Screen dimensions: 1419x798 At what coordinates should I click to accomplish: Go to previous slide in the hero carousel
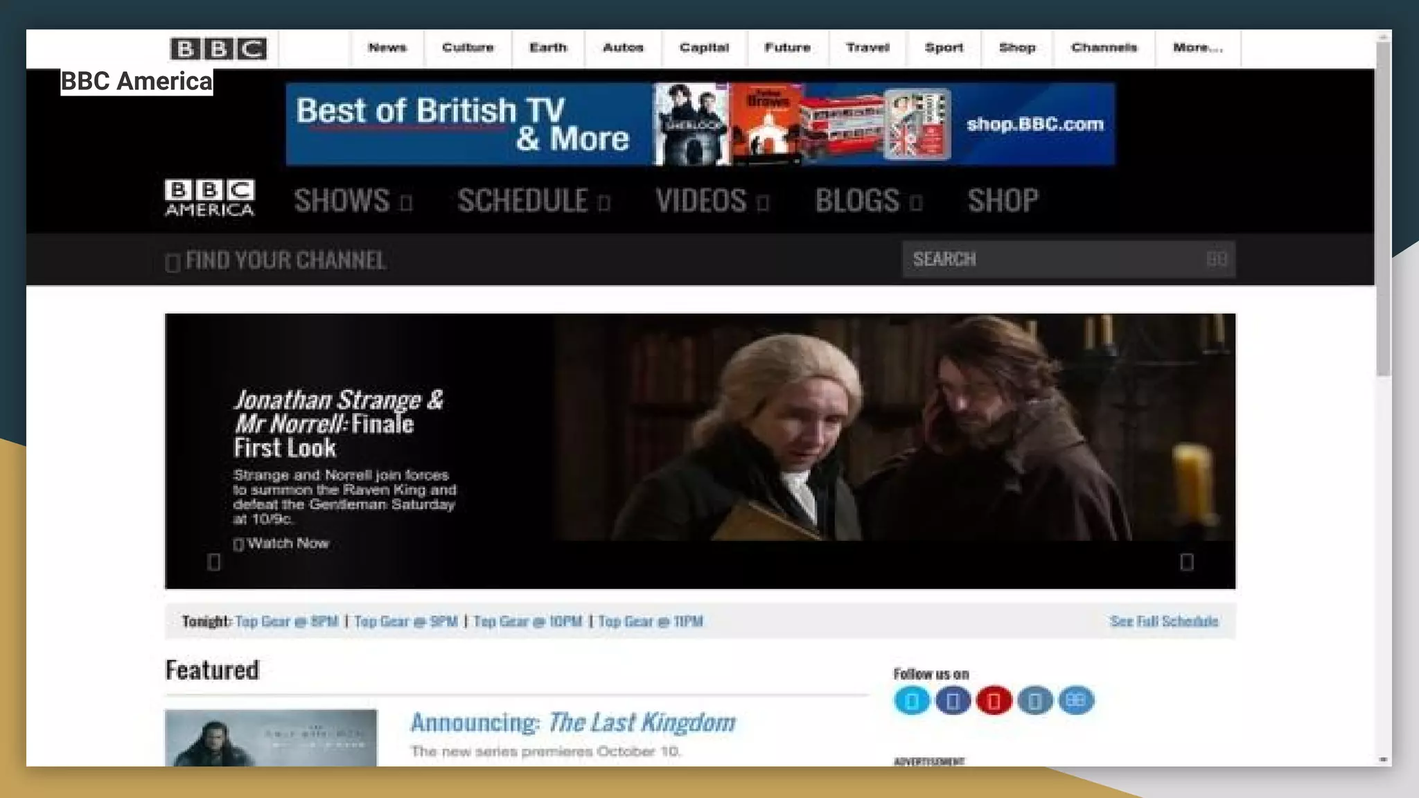(x=214, y=562)
